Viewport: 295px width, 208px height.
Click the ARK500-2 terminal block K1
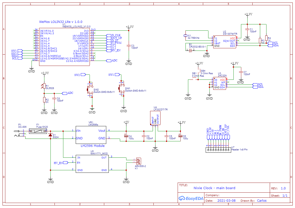(139, 161)
